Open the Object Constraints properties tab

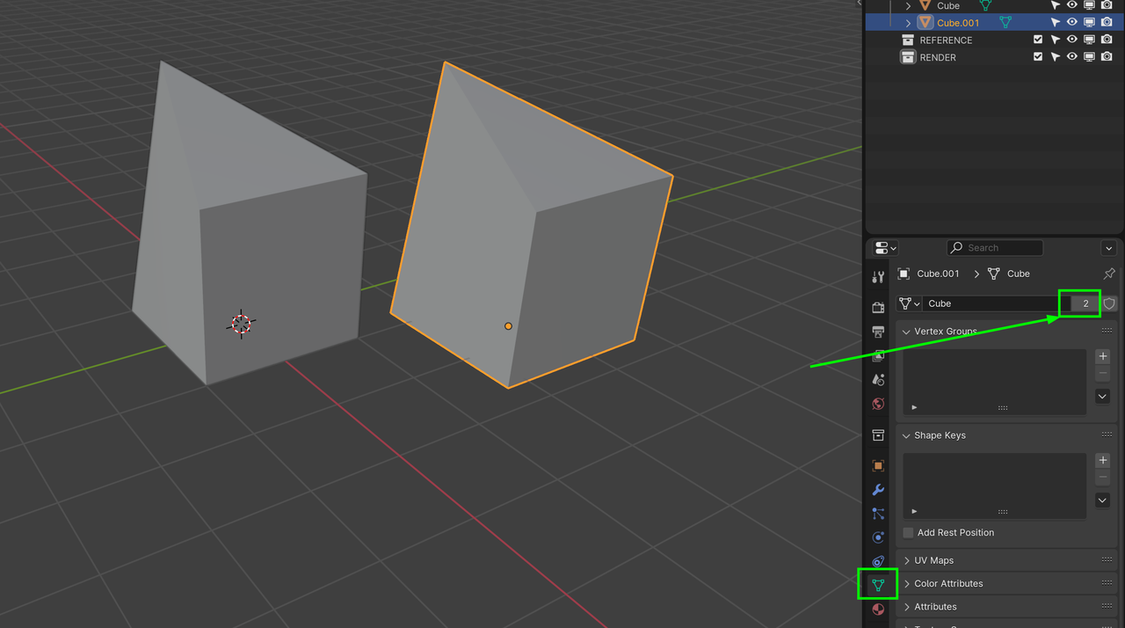(878, 561)
